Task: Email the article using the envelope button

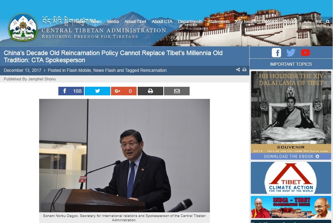Action: (x=177, y=91)
